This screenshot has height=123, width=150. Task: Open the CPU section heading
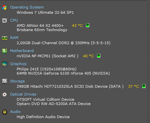coord(14,20)
